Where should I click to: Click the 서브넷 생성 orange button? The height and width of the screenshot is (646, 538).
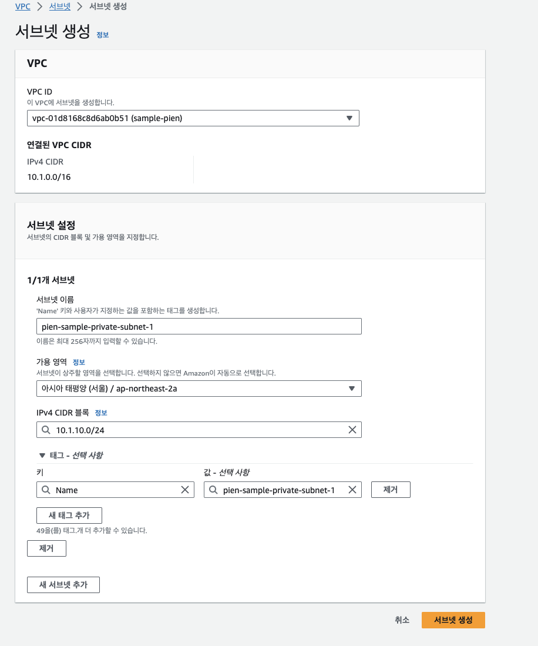coord(453,620)
